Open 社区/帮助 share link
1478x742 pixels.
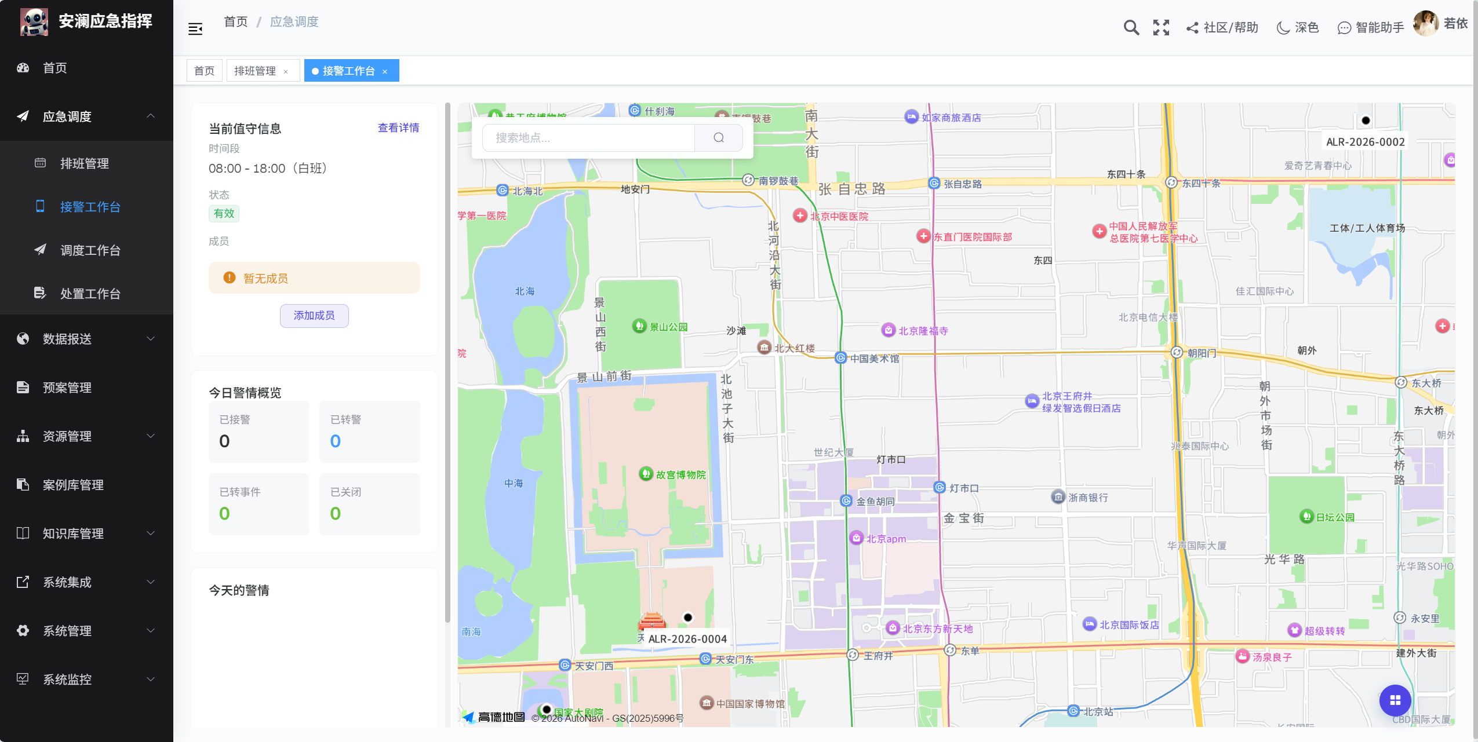point(1222,27)
